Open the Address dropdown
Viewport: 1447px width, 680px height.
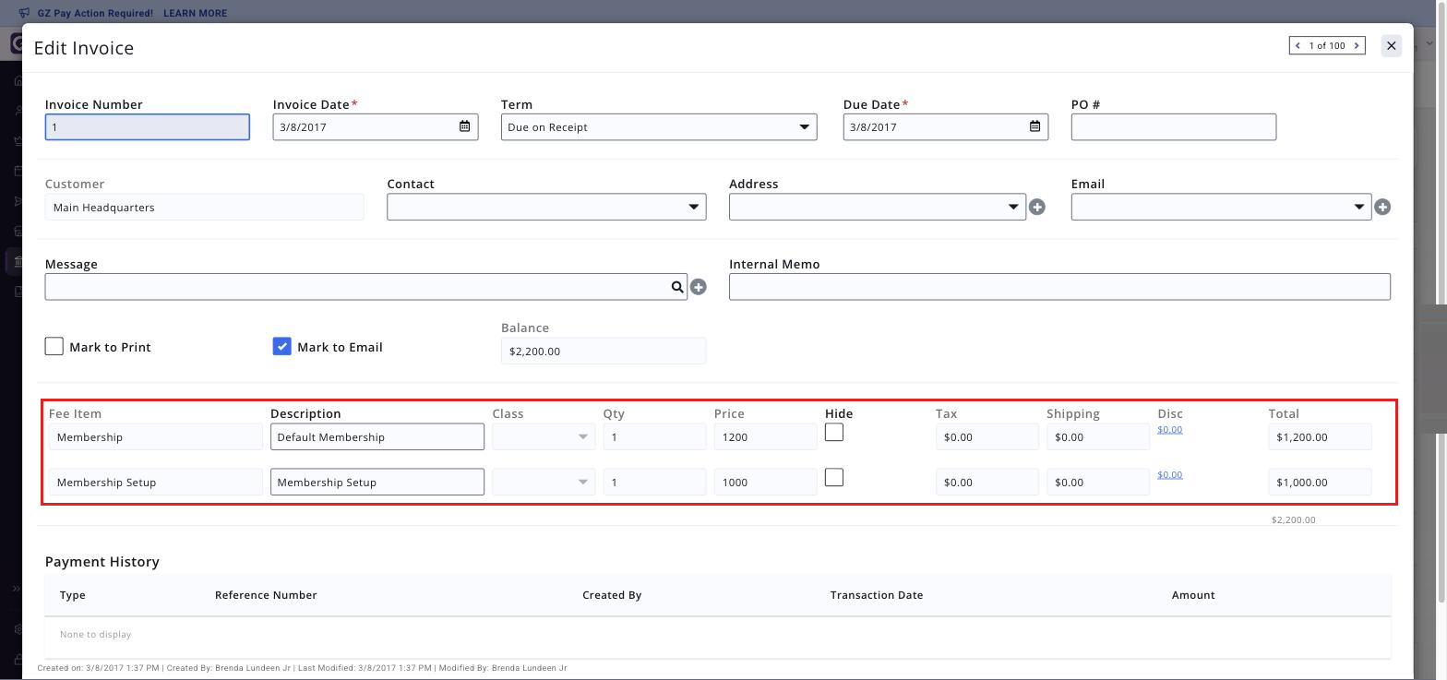pos(878,207)
